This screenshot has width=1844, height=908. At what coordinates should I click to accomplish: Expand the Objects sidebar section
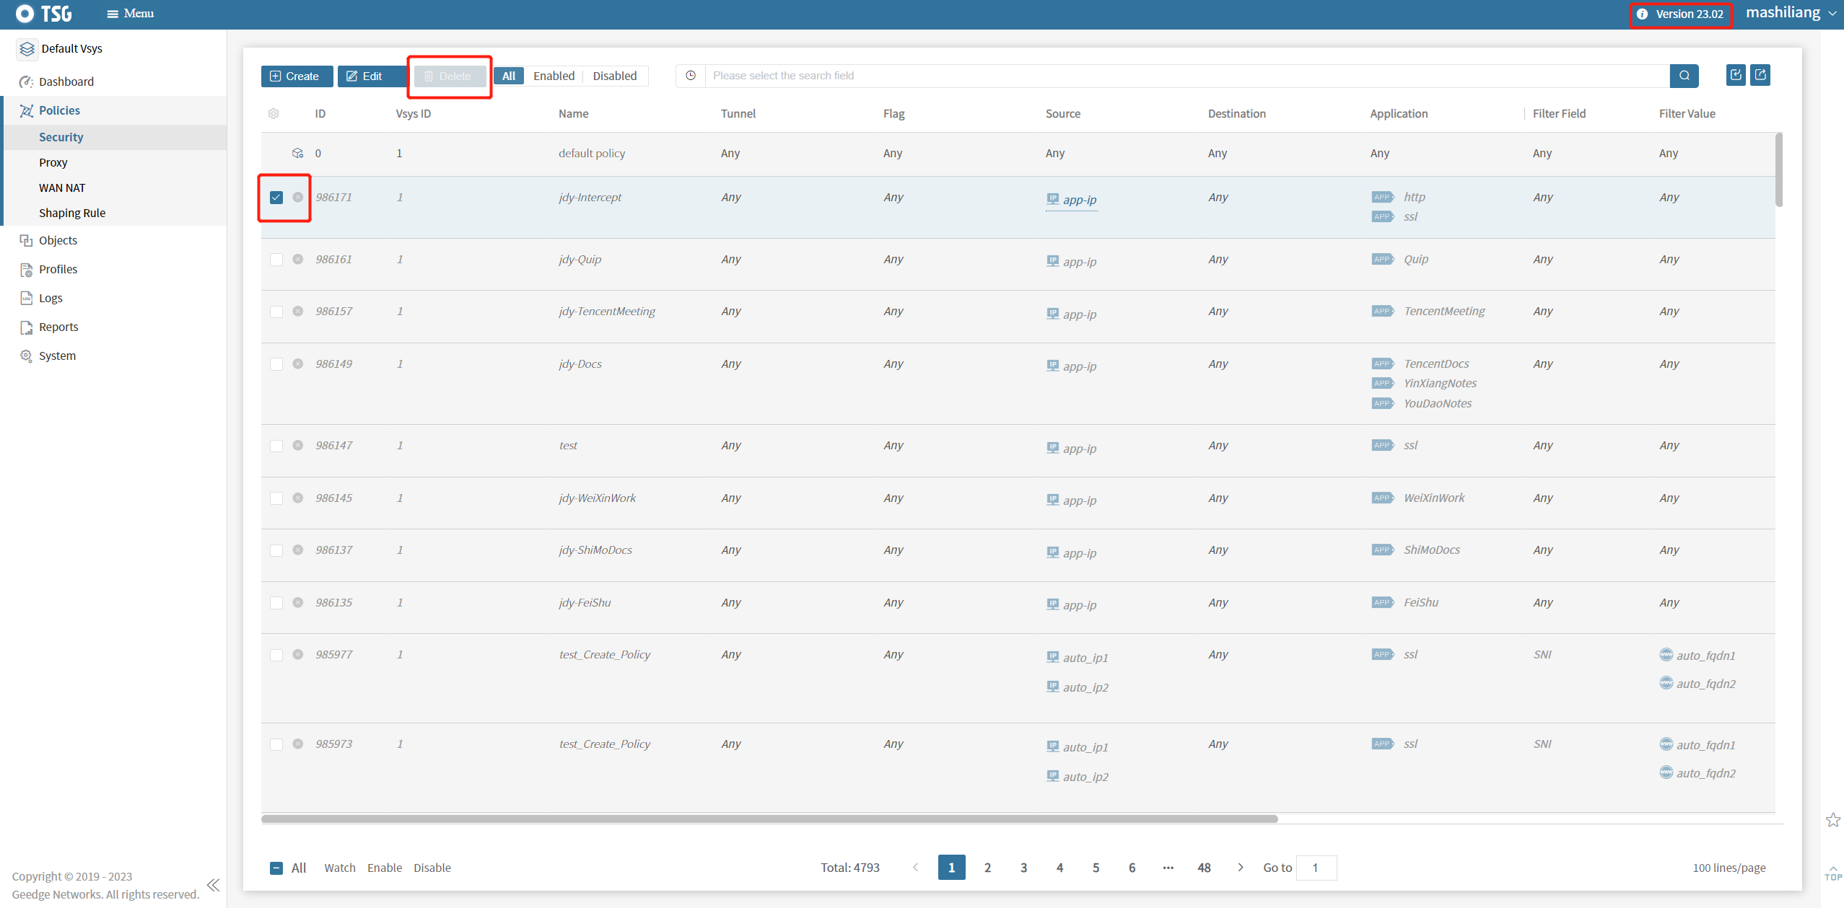tap(58, 240)
